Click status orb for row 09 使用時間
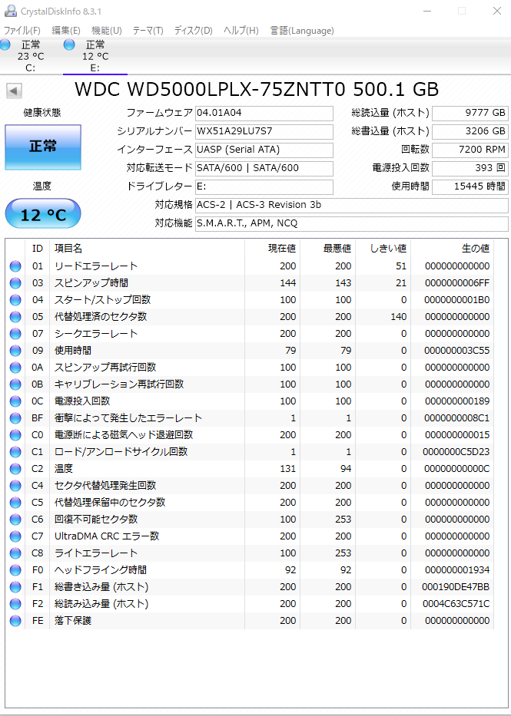Viewport: 511px width, 716px height. (15, 351)
